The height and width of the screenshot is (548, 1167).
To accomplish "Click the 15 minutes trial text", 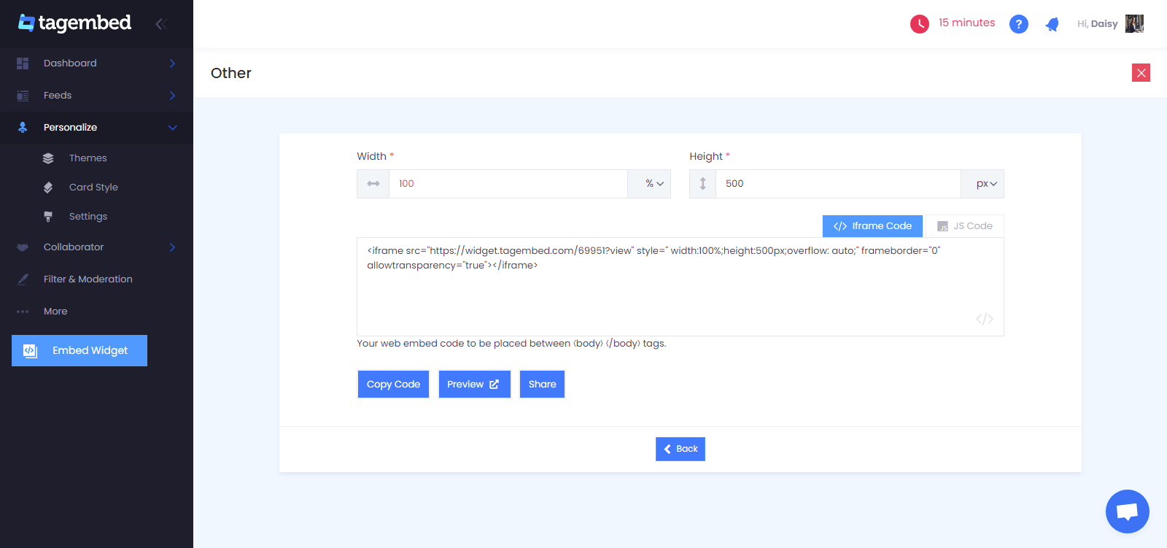I will click(x=966, y=23).
